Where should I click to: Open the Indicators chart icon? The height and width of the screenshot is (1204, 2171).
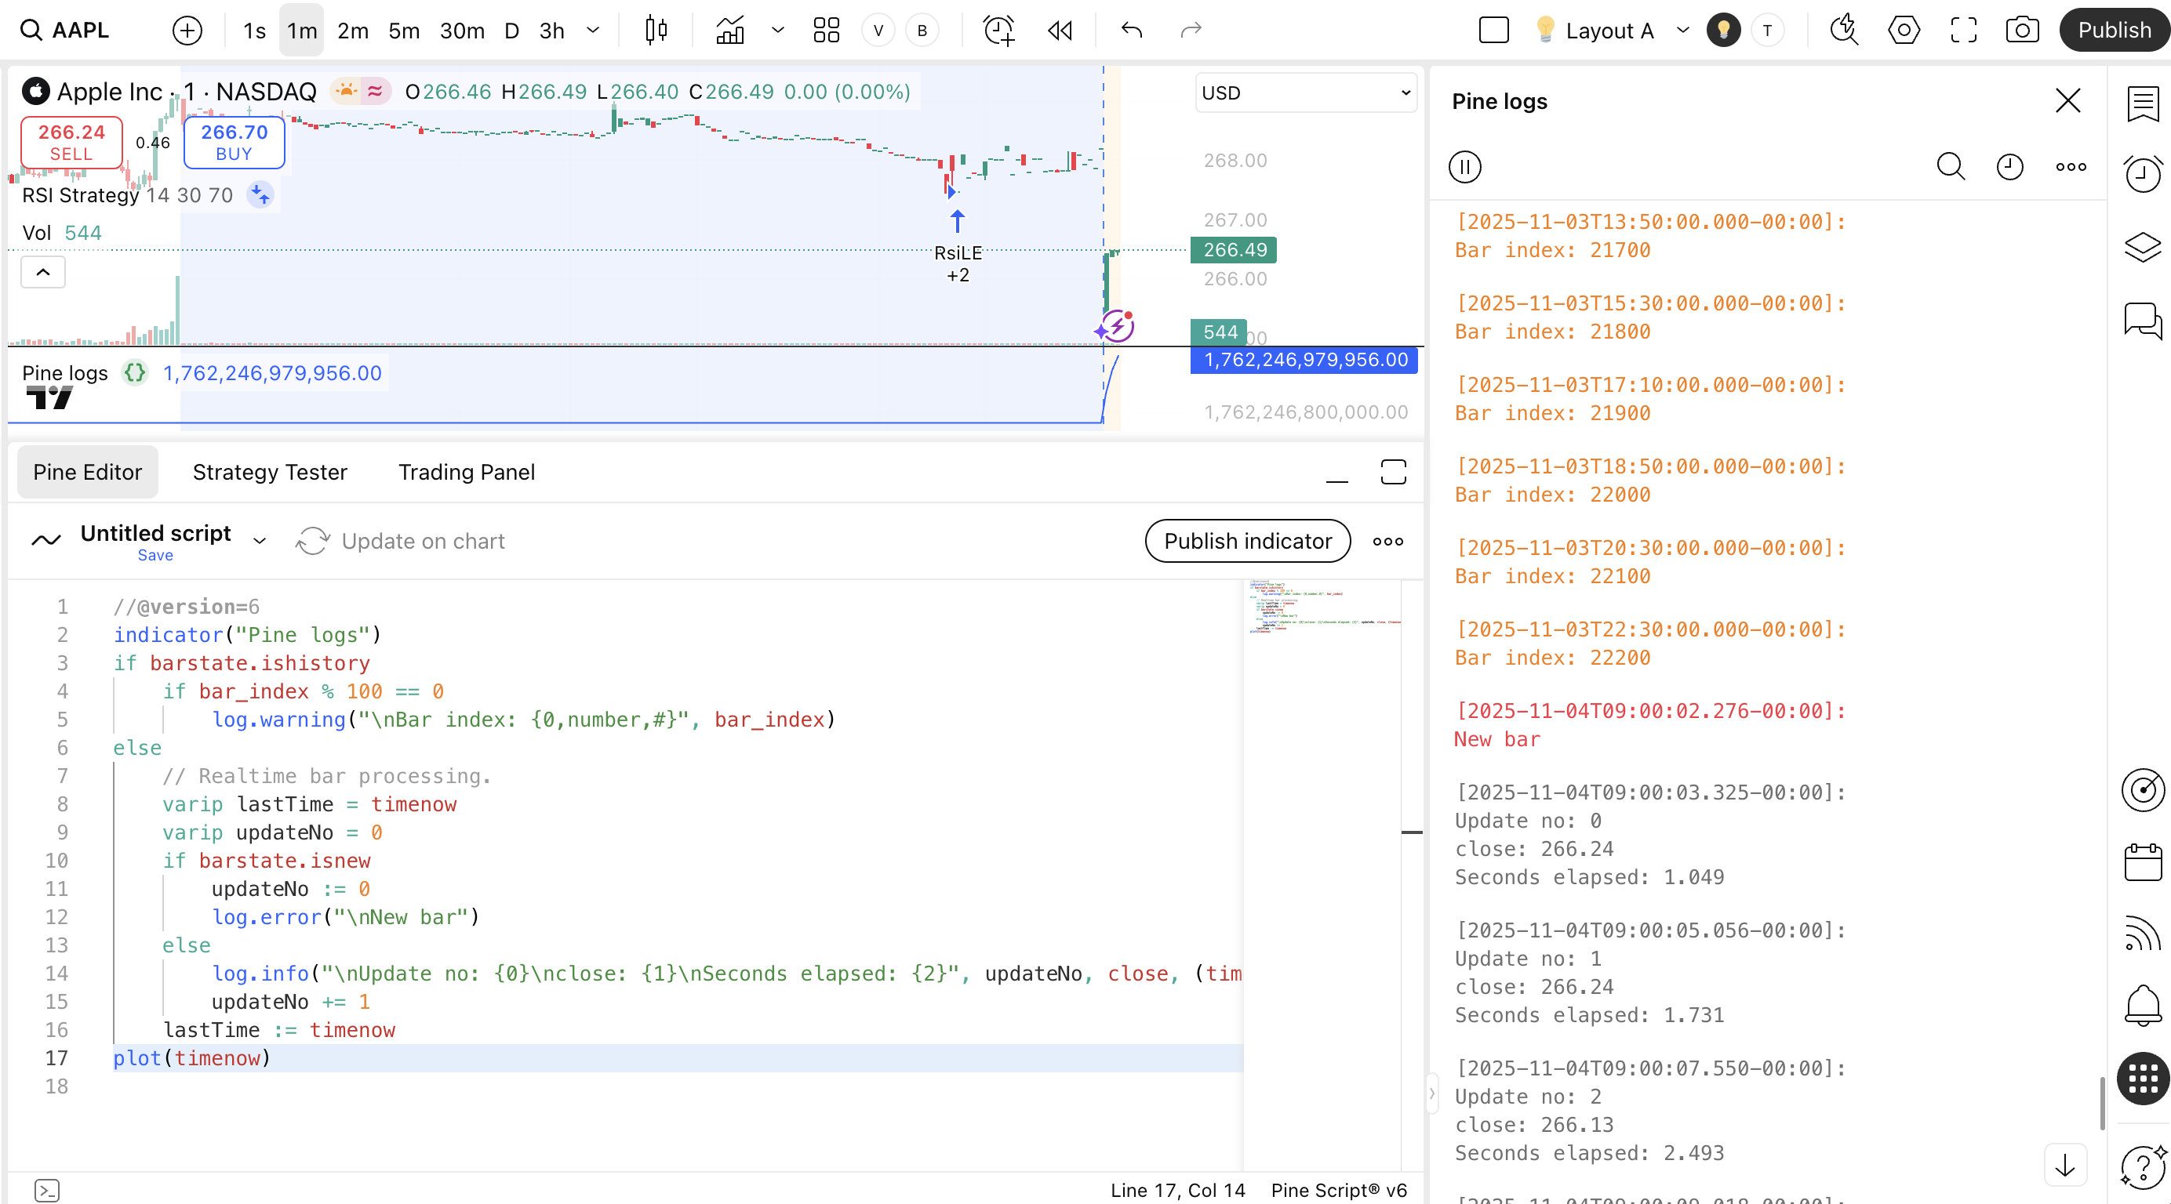(730, 31)
